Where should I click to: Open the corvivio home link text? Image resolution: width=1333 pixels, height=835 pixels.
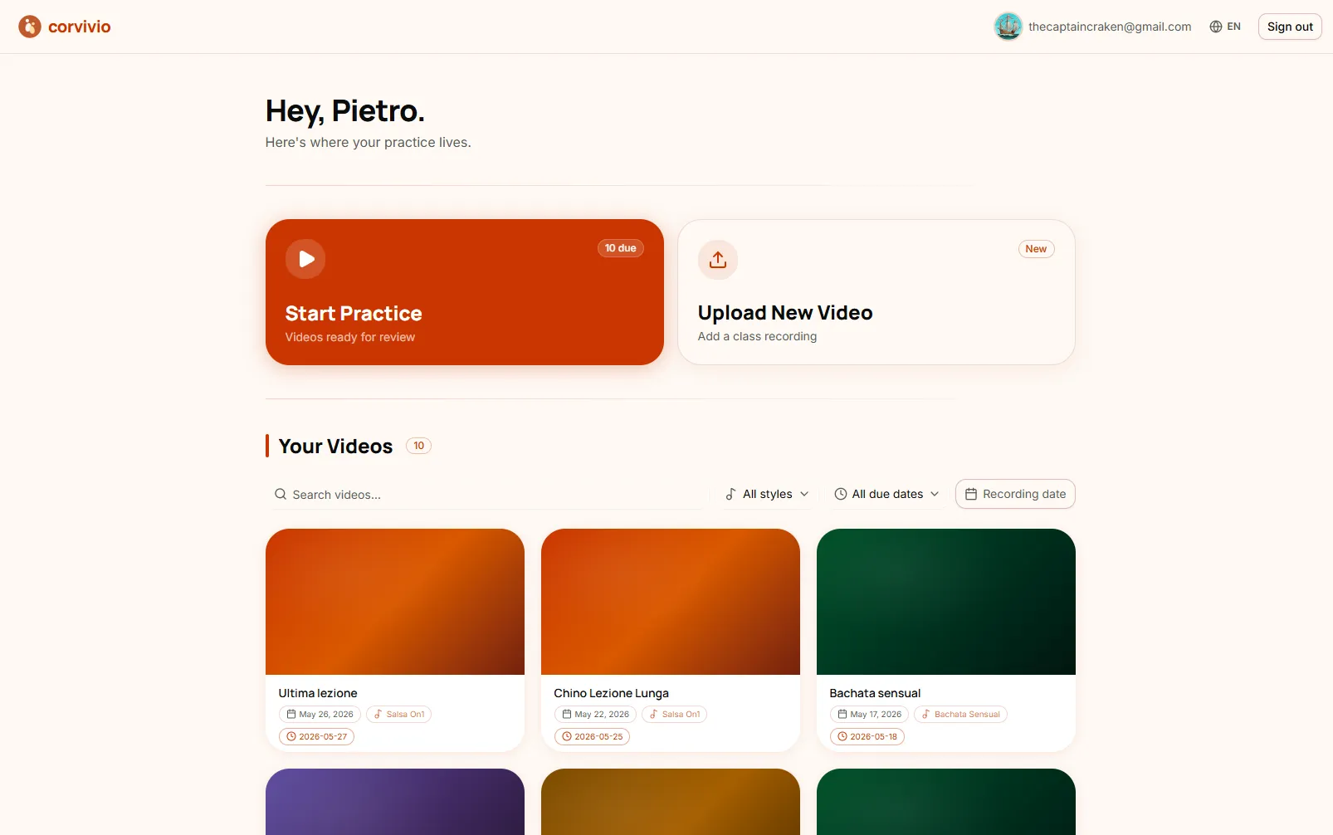point(79,27)
